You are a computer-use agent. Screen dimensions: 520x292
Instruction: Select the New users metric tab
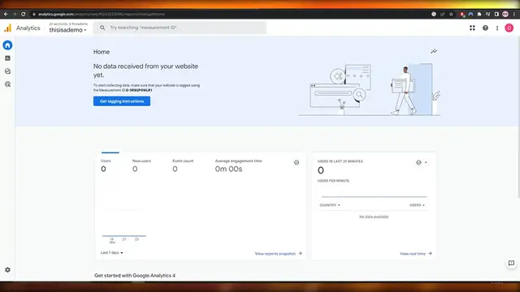(x=141, y=165)
